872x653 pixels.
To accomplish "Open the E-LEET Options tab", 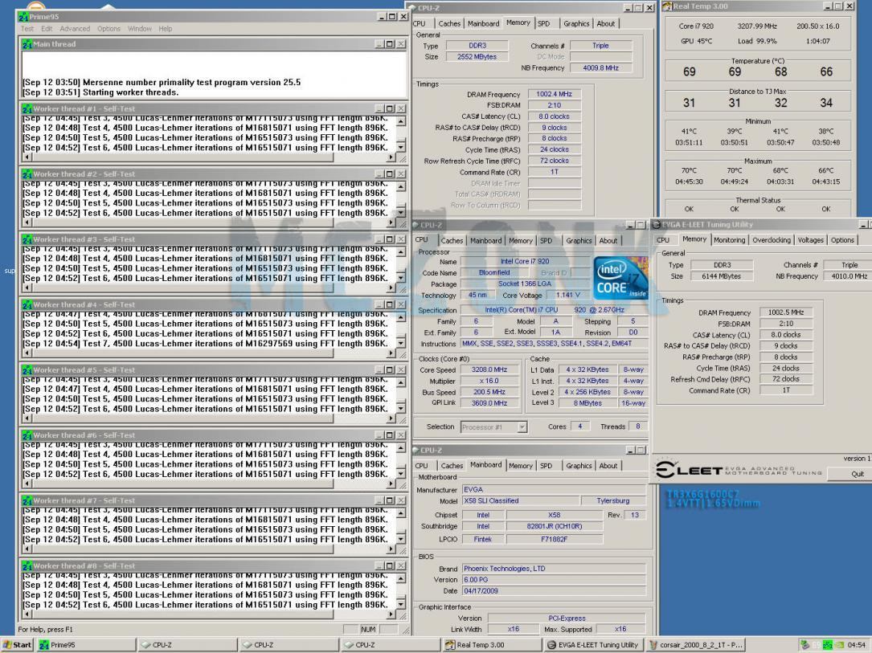I will click(x=842, y=240).
